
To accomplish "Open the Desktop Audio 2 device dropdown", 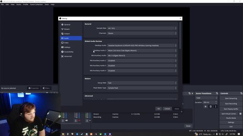I will pyautogui.click(x=142, y=51).
